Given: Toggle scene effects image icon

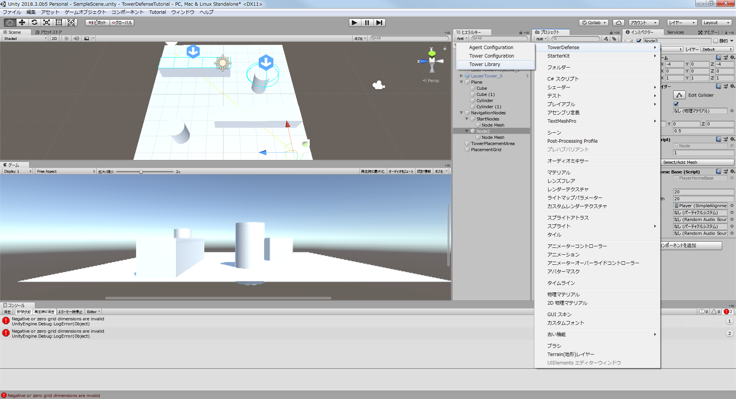Looking at the screenshot, I should click(87, 38).
